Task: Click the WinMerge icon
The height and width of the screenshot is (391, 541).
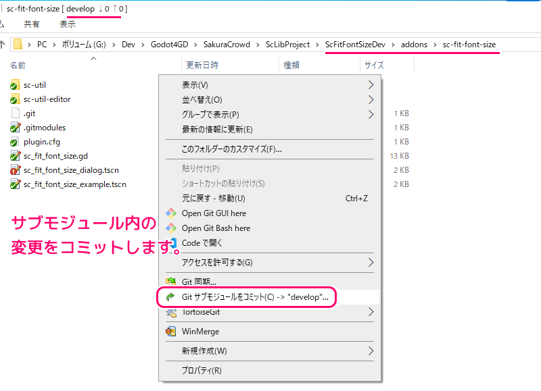Action: point(170,332)
